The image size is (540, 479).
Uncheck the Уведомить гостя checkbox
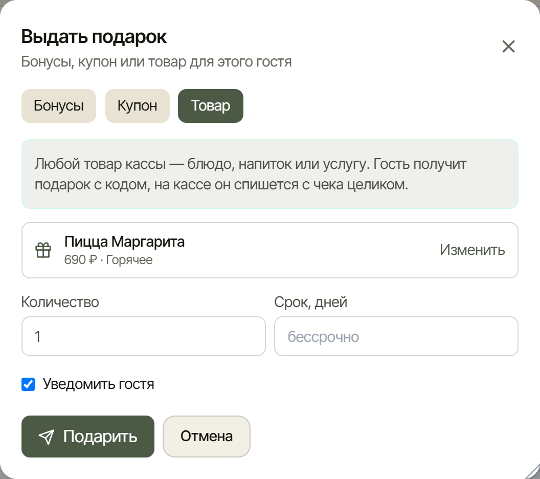click(28, 384)
